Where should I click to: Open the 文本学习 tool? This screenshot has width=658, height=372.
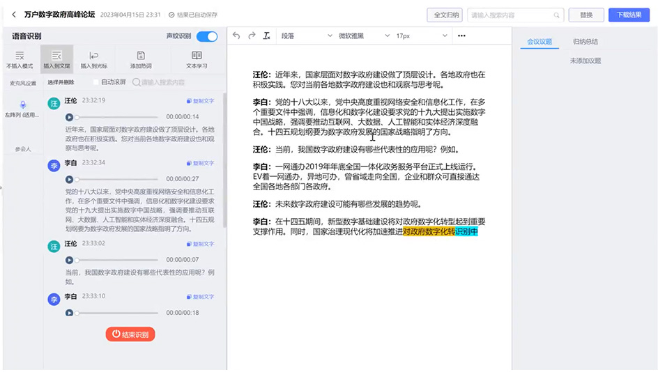(197, 59)
